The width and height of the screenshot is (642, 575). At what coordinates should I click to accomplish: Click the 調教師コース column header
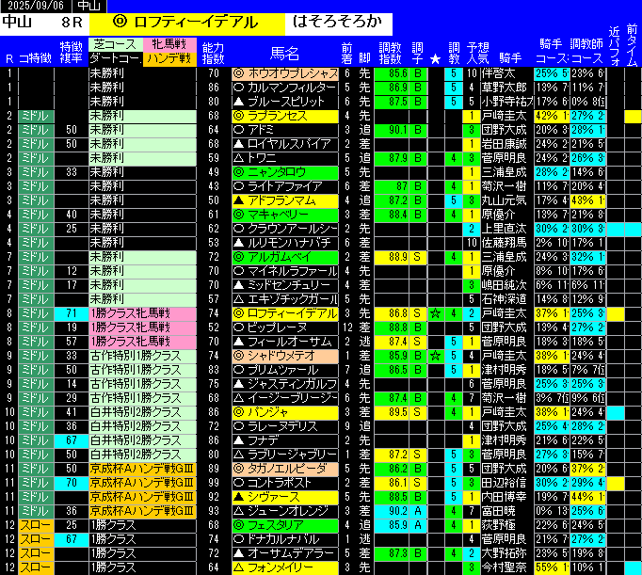[x=586, y=52]
